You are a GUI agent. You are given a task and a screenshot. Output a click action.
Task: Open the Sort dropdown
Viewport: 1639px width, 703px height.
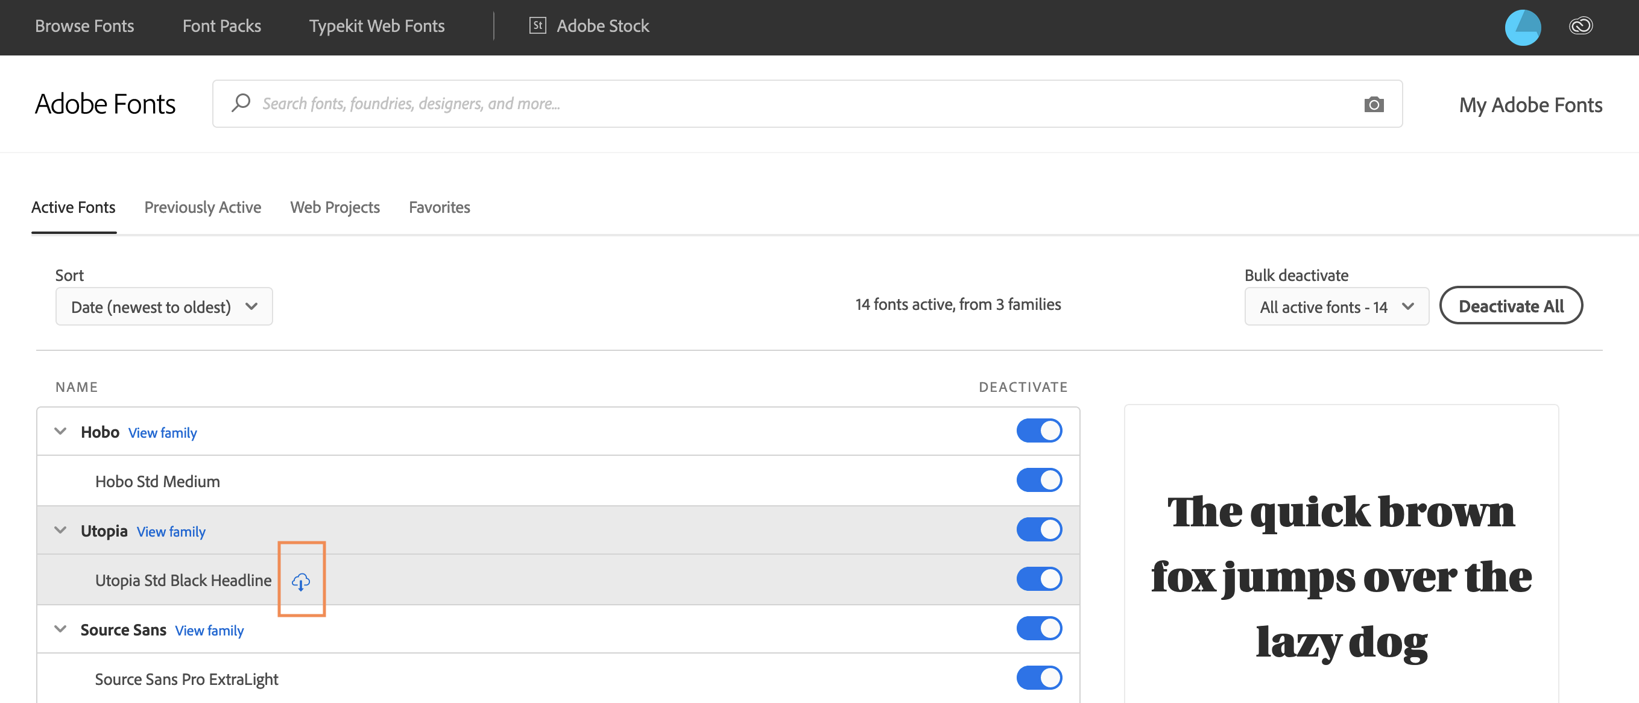pos(163,306)
